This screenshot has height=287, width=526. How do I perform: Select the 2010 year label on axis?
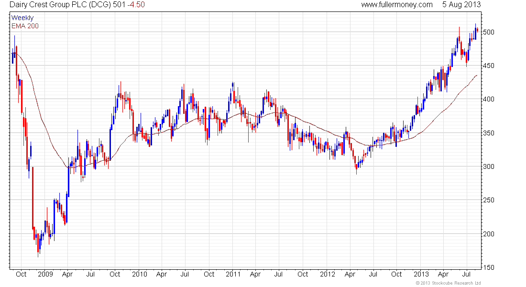tap(140, 274)
